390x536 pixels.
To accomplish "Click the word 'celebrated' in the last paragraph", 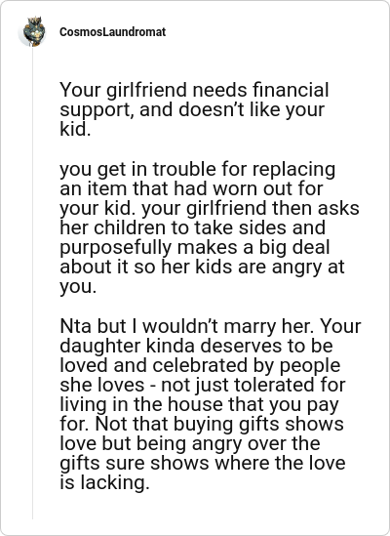I will pos(201,365).
